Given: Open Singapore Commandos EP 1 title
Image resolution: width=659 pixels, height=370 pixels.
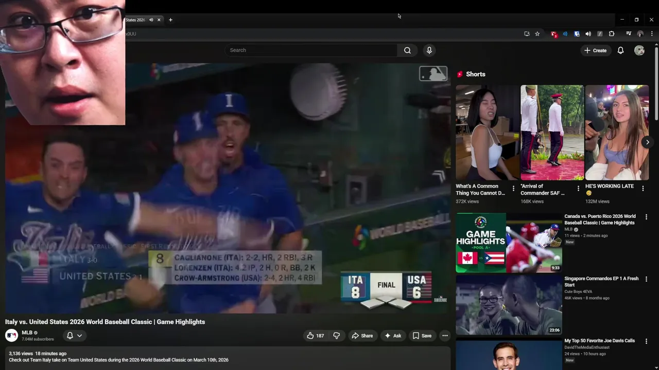Looking at the screenshot, I should click(601, 282).
